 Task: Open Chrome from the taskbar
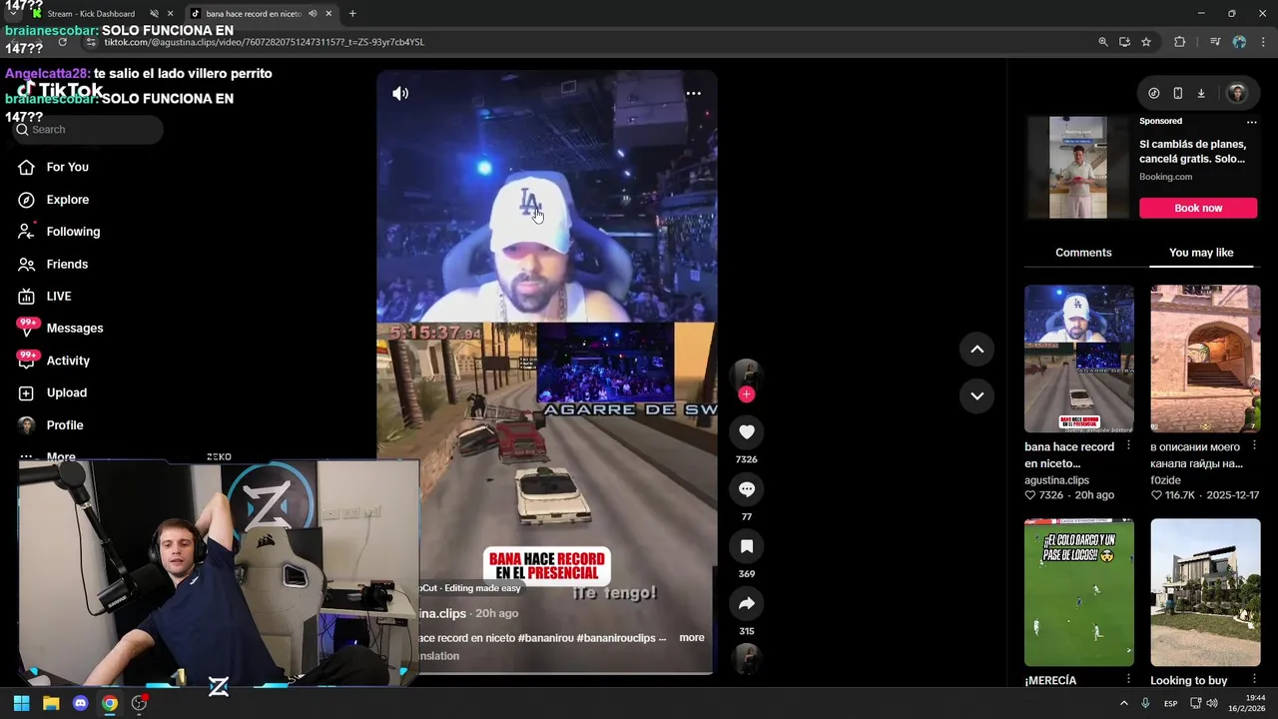(110, 703)
